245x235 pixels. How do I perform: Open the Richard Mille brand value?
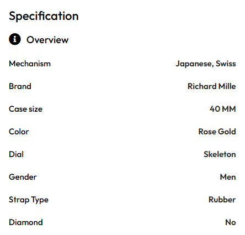[x=211, y=86]
